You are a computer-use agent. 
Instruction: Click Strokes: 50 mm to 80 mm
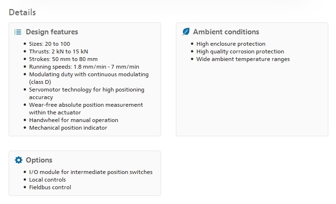(63, 59)
